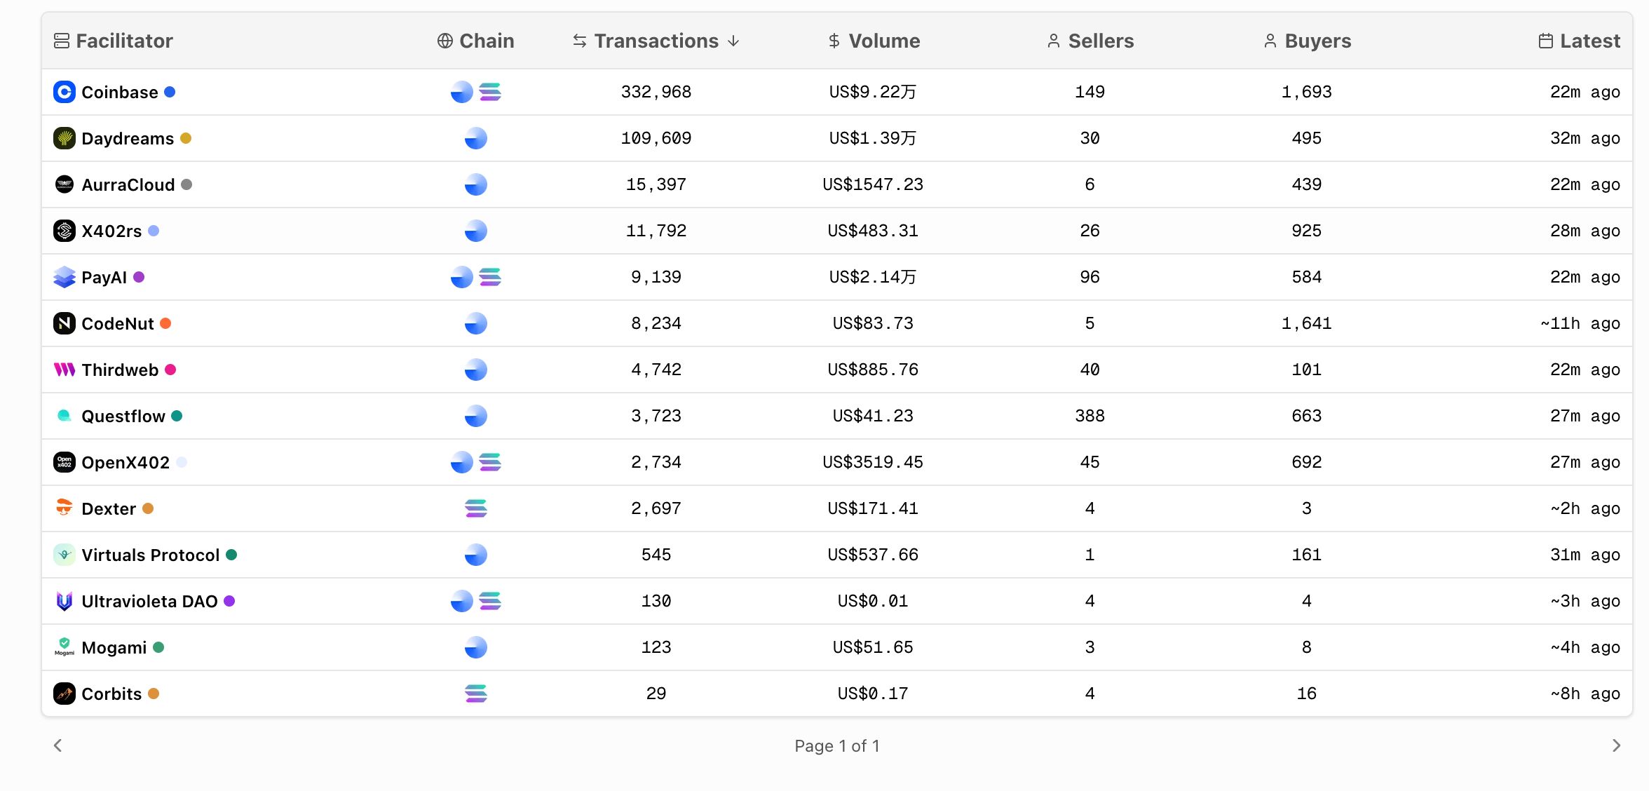The image size is (1649, 791).
Task: Click the Solana chain icon in Dexter row
Action: 476,508
